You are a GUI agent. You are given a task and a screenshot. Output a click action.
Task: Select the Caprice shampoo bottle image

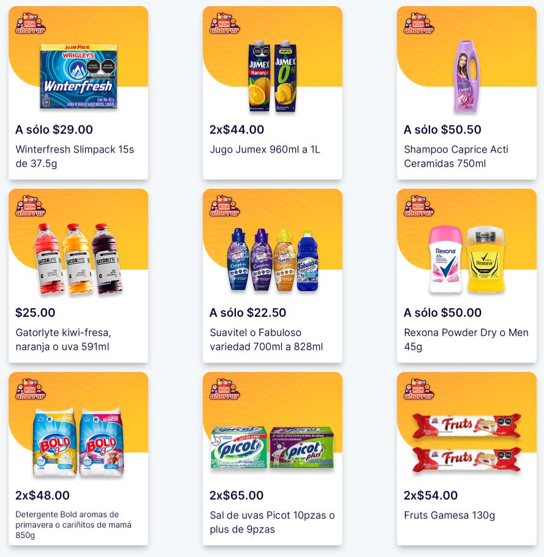coord(466,77)
